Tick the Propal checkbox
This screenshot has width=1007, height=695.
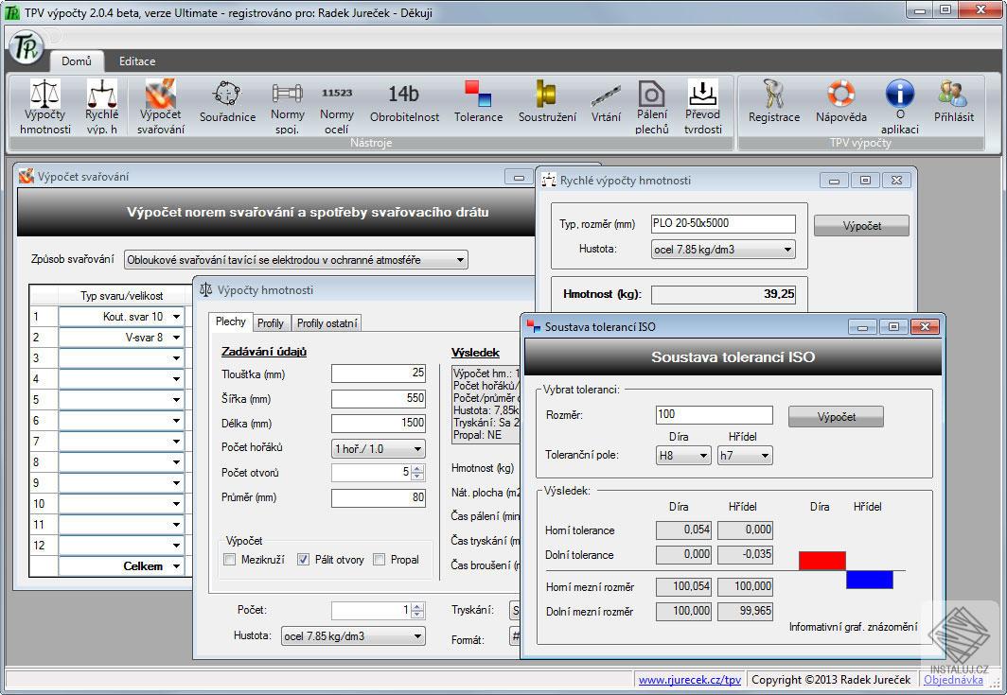click(380, 560)
